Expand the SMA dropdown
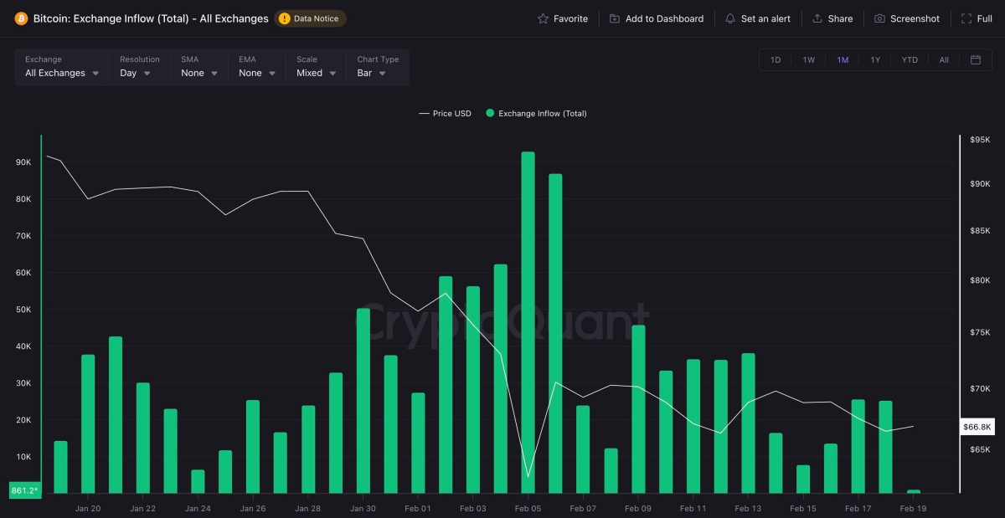 197,73
